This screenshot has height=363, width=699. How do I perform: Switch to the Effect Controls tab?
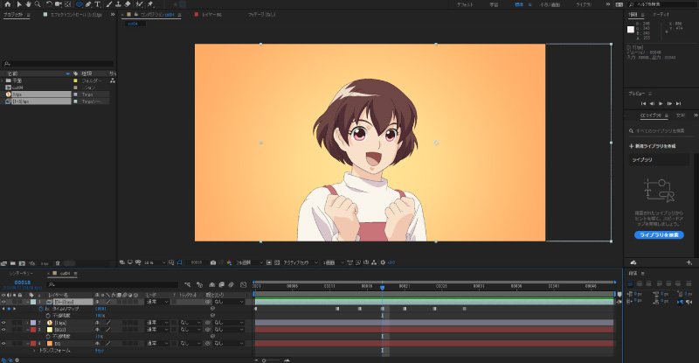pos(76,15)
